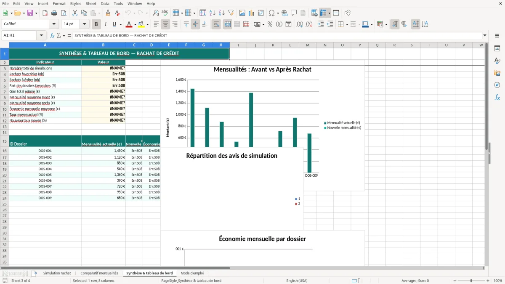Apply the red font color swatch
The width and height of the screenshot is (505, 284).
[x=129, y=24]
